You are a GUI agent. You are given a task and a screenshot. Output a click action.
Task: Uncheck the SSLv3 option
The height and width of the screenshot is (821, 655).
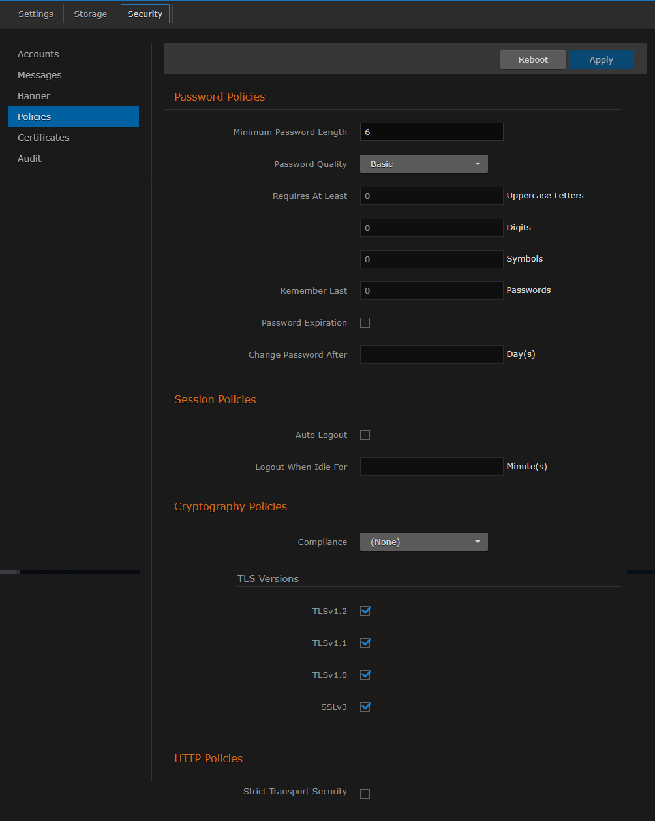[365, 707]
